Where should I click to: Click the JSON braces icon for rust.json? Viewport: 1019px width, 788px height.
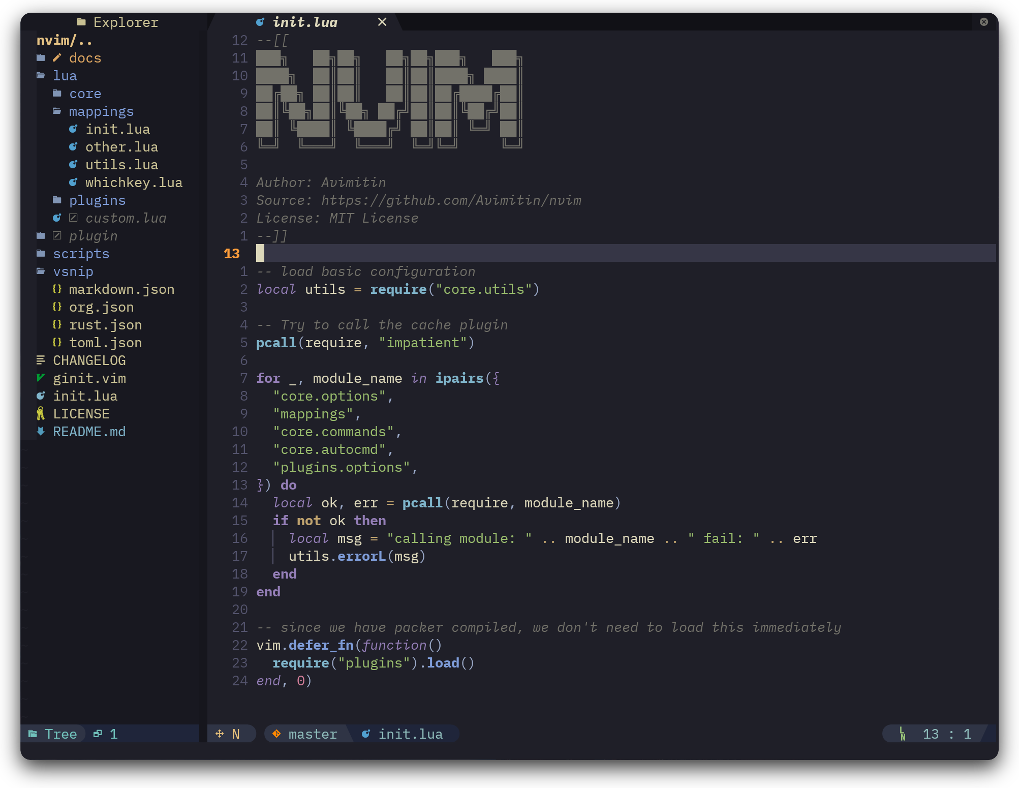click(57, 324)
